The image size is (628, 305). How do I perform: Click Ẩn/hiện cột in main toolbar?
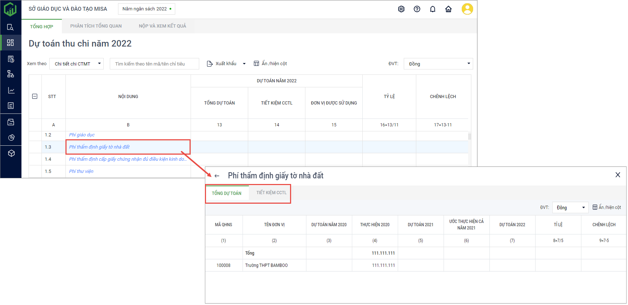coord(270,64)
